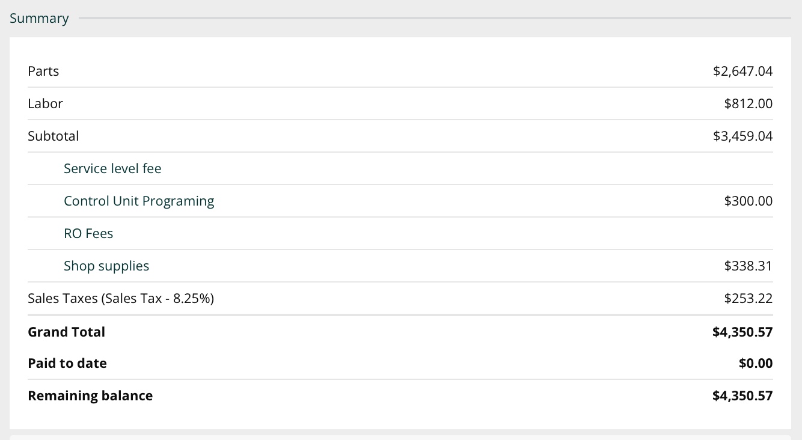This screenshot has width=802, height=440.
Task: Click the Remaining balance label
Action: pyautogui.click(x=90, y=396)
